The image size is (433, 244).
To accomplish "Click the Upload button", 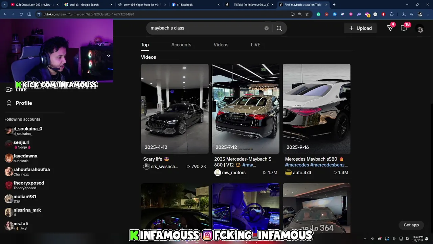I will (x=360, y=28).
